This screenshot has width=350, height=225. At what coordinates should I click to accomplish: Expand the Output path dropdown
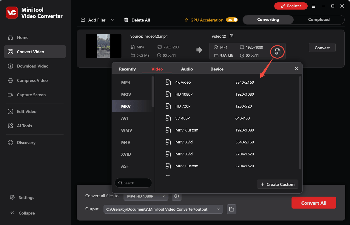[218, 209]
